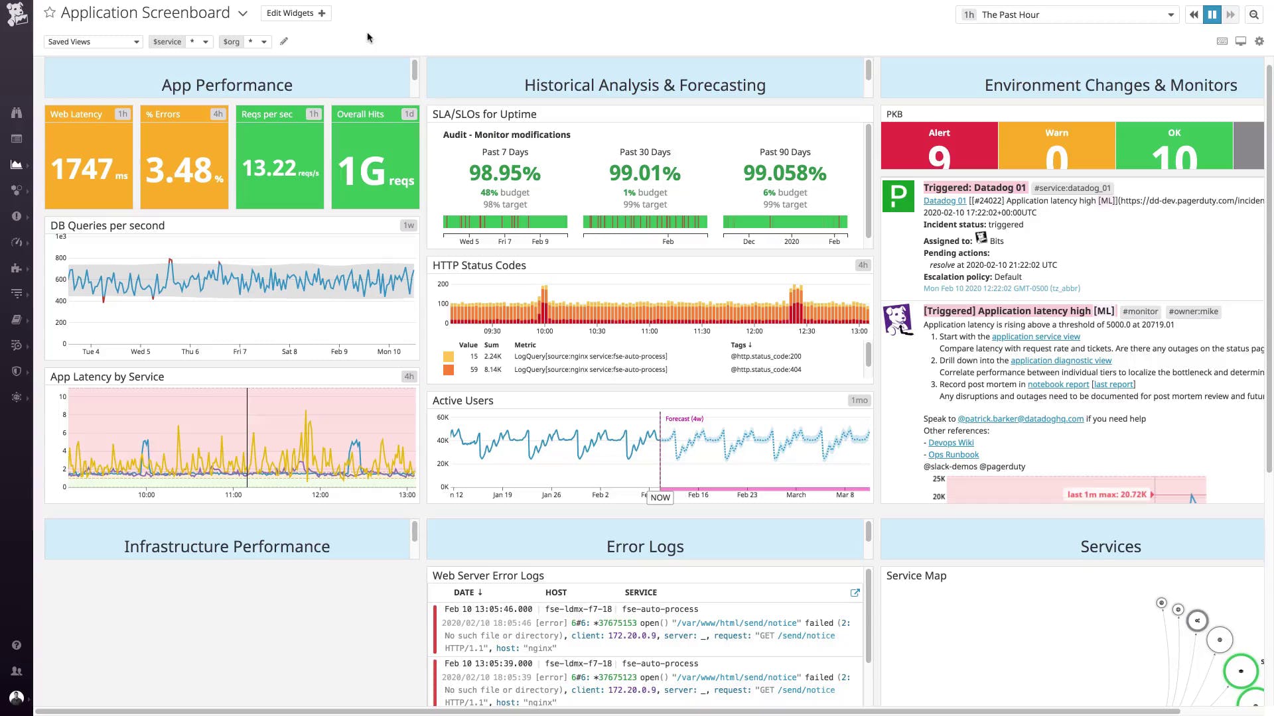Screen dimensions: 1274x716
Task: Open the notebook report link
Action: coord(1058,385)
